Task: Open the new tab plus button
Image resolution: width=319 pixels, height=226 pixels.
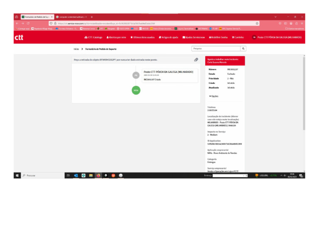Action: 91,17
